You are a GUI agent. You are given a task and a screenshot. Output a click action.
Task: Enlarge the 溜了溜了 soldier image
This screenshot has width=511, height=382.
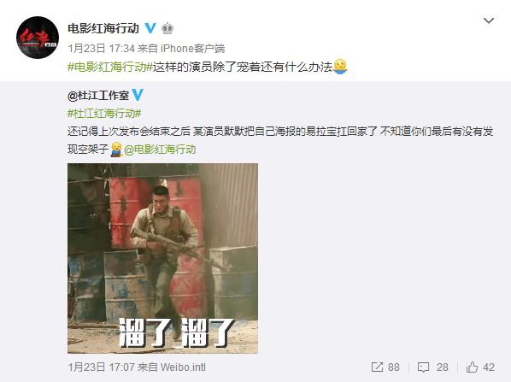(162, 258)
